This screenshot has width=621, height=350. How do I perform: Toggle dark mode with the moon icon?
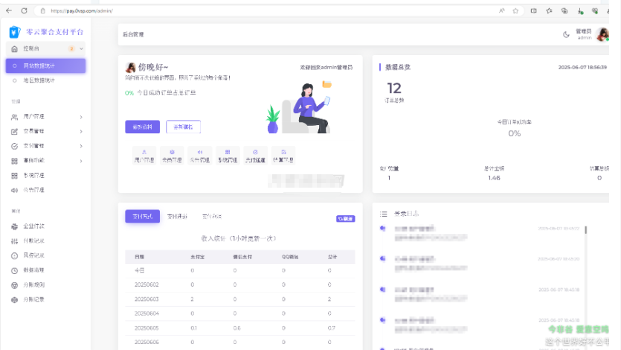coord(567,34)
